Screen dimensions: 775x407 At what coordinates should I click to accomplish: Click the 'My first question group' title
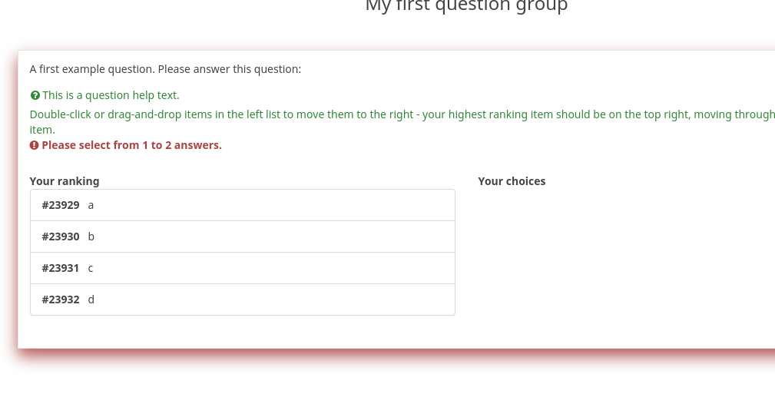(466, 6)
